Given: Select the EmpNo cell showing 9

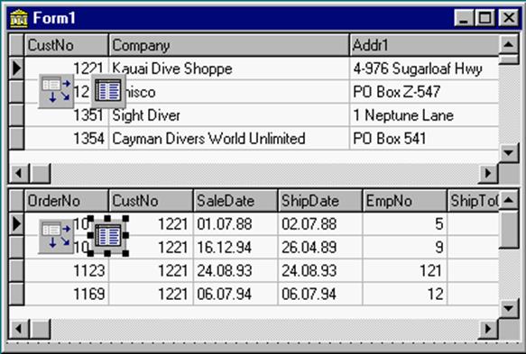Looking at the screenshot, I should (x=404, y=247).
